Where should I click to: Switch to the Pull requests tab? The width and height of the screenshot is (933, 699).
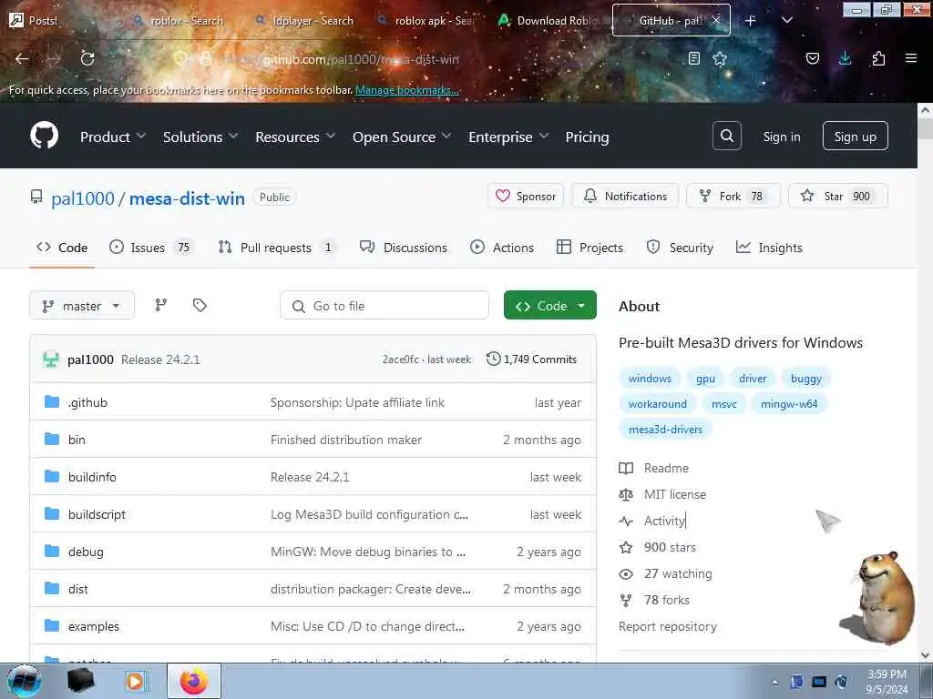pyautogui.click(x=277, y=248)
